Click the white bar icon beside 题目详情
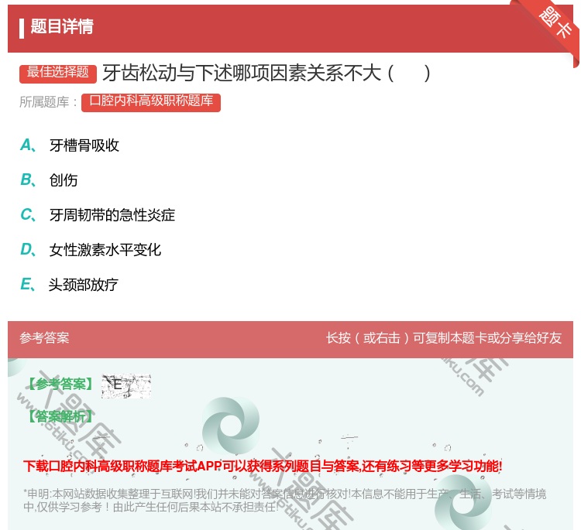581x530 pixels. coord(22,28)
